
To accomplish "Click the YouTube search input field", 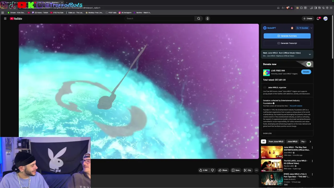I will coord(160,19).
